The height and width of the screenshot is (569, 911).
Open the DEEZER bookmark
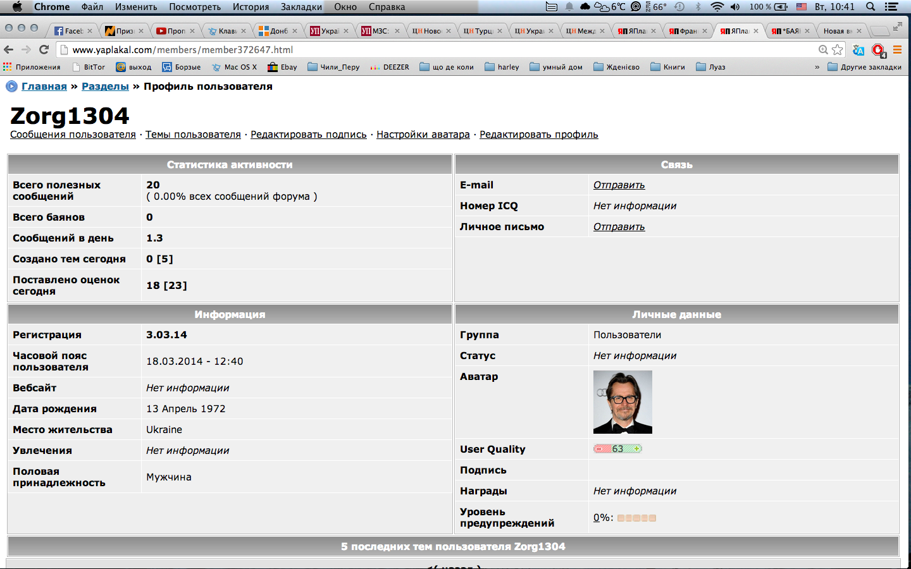[390, 67]
